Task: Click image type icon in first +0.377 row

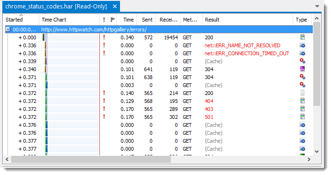Action: 303,140
